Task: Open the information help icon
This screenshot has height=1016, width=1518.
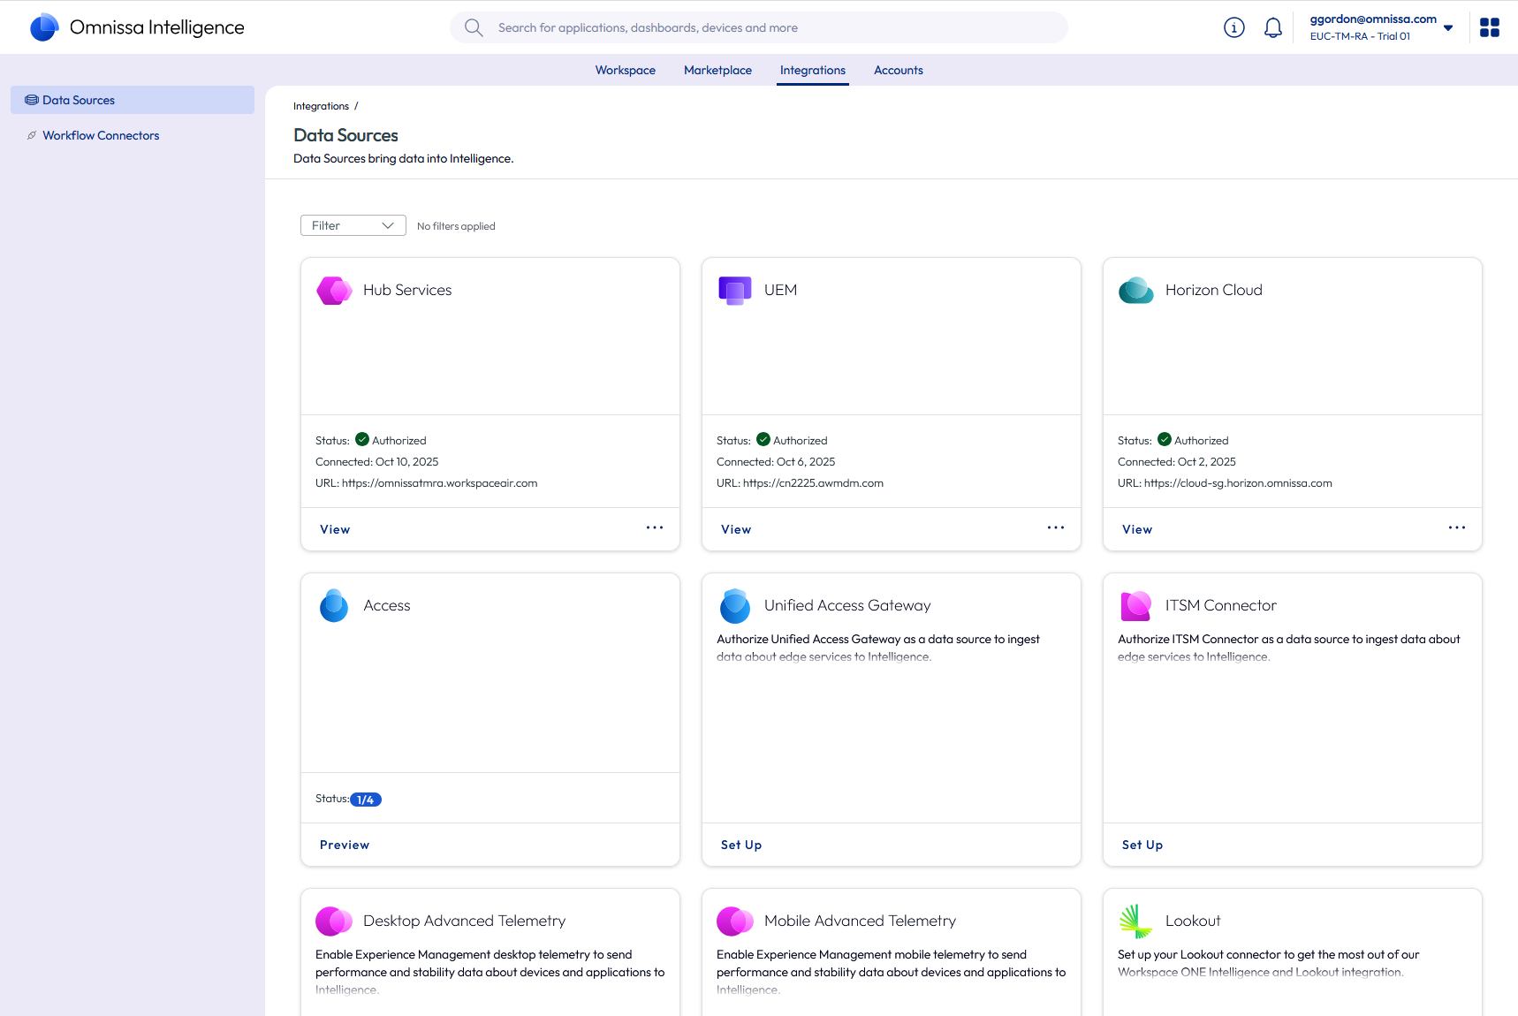Action: click(1233, 28)
